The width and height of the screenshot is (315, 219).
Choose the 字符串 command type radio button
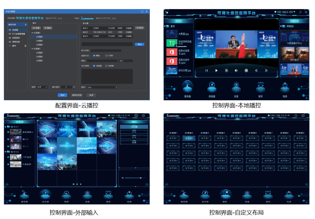[106, 66]
